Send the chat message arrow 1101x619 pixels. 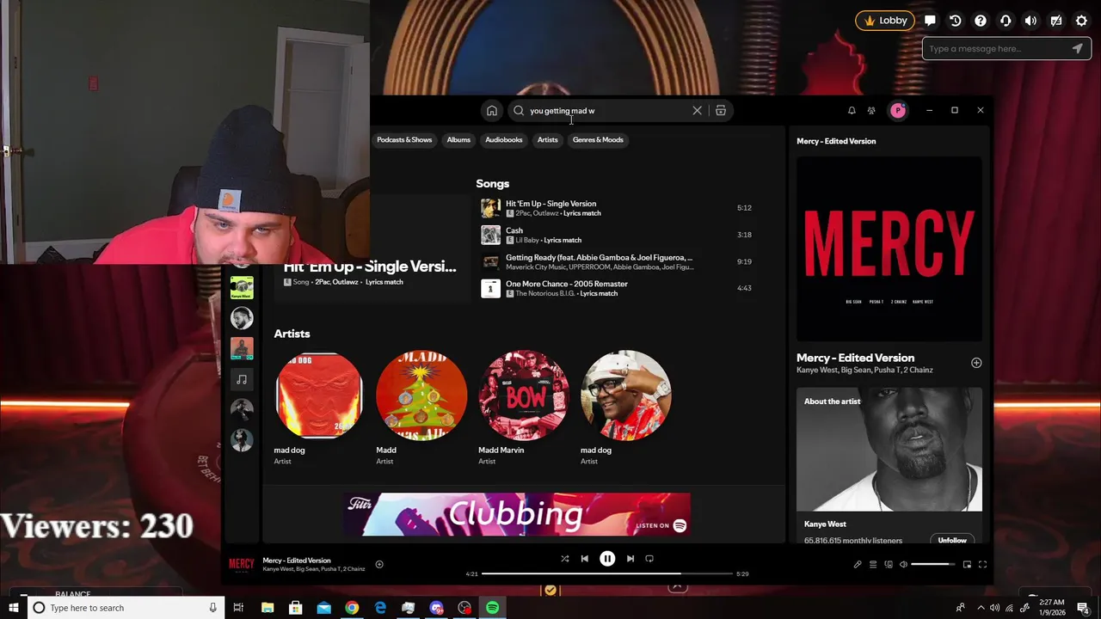point(1078,49)
